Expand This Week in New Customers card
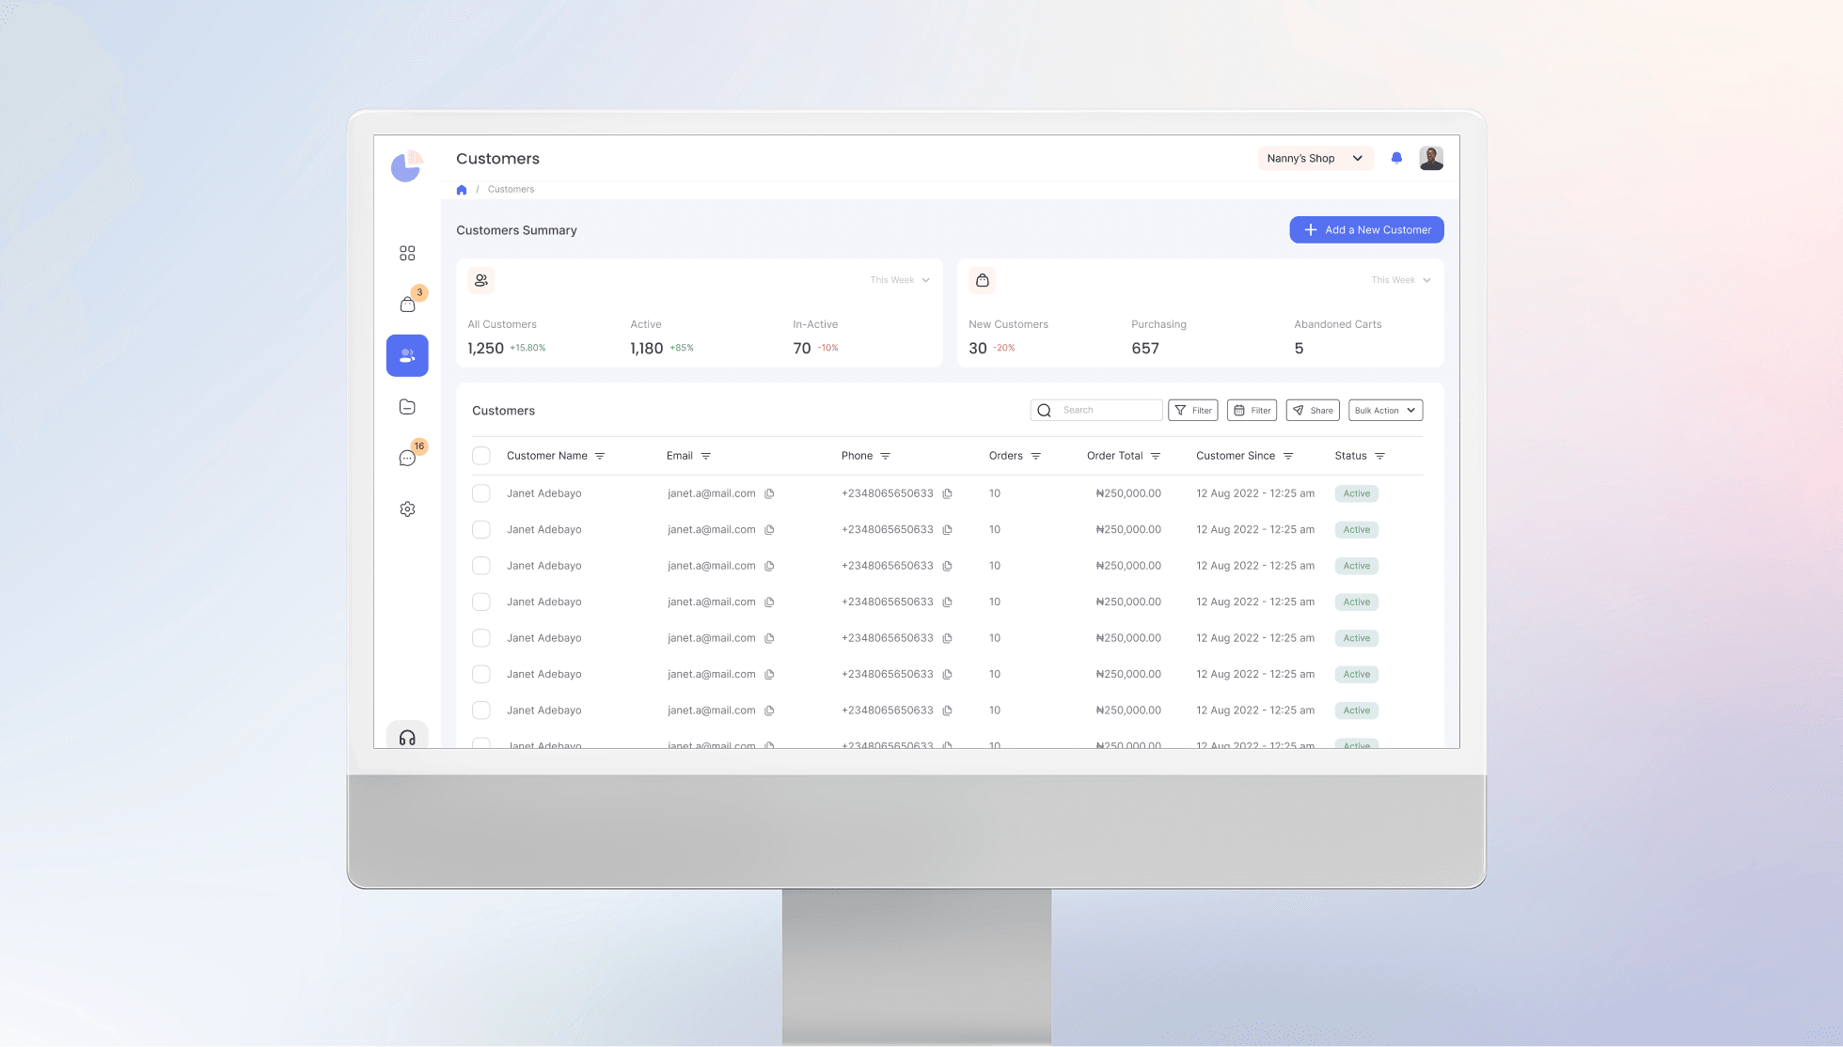The width and height of the screenshot is (1843, 1047). tap(1401, 280)
